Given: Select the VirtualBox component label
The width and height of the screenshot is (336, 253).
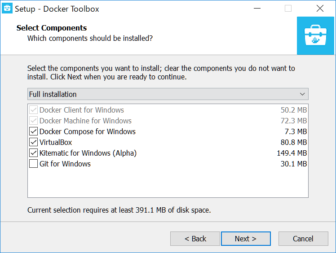Looking at the screenshot, I should pos(56,142).
